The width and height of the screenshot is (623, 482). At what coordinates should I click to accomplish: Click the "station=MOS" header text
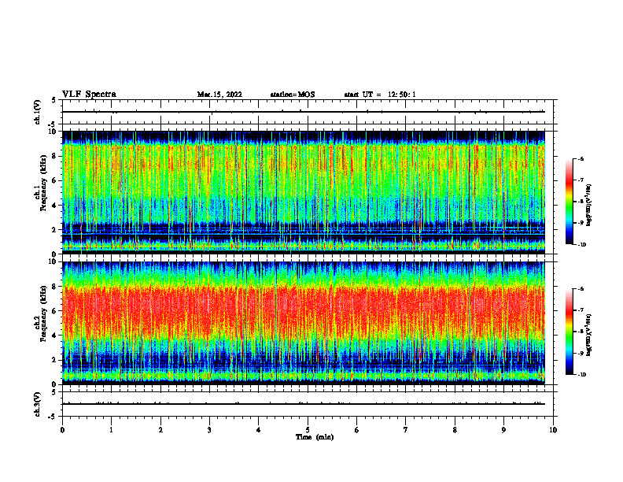tap(293, 95)
